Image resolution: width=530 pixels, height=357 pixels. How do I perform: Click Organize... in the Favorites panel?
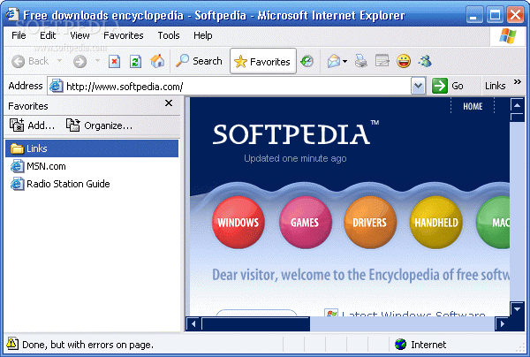[x=99, y=125]
